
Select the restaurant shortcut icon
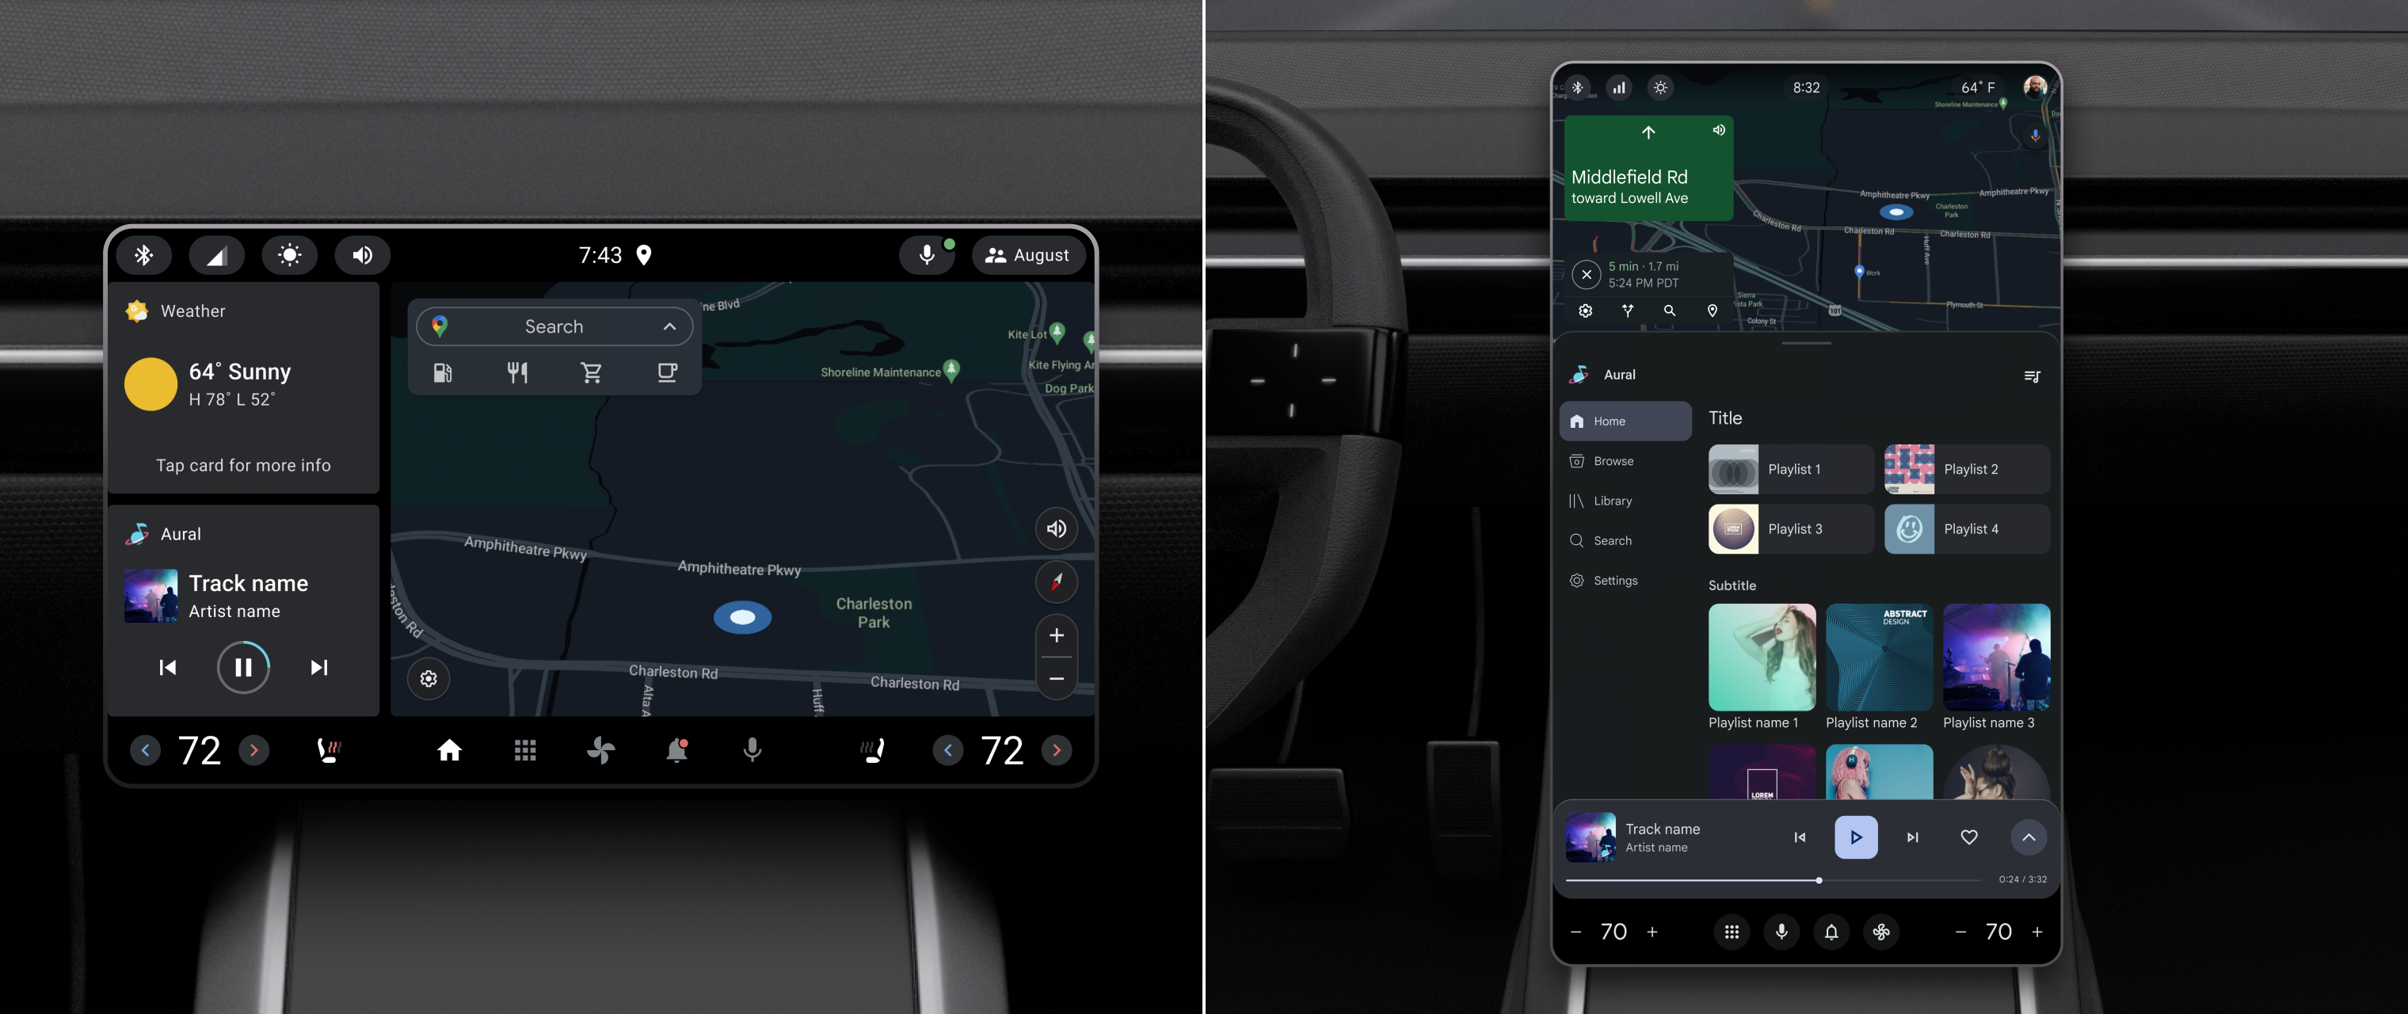pyautogui.click(x=516, y=370)
